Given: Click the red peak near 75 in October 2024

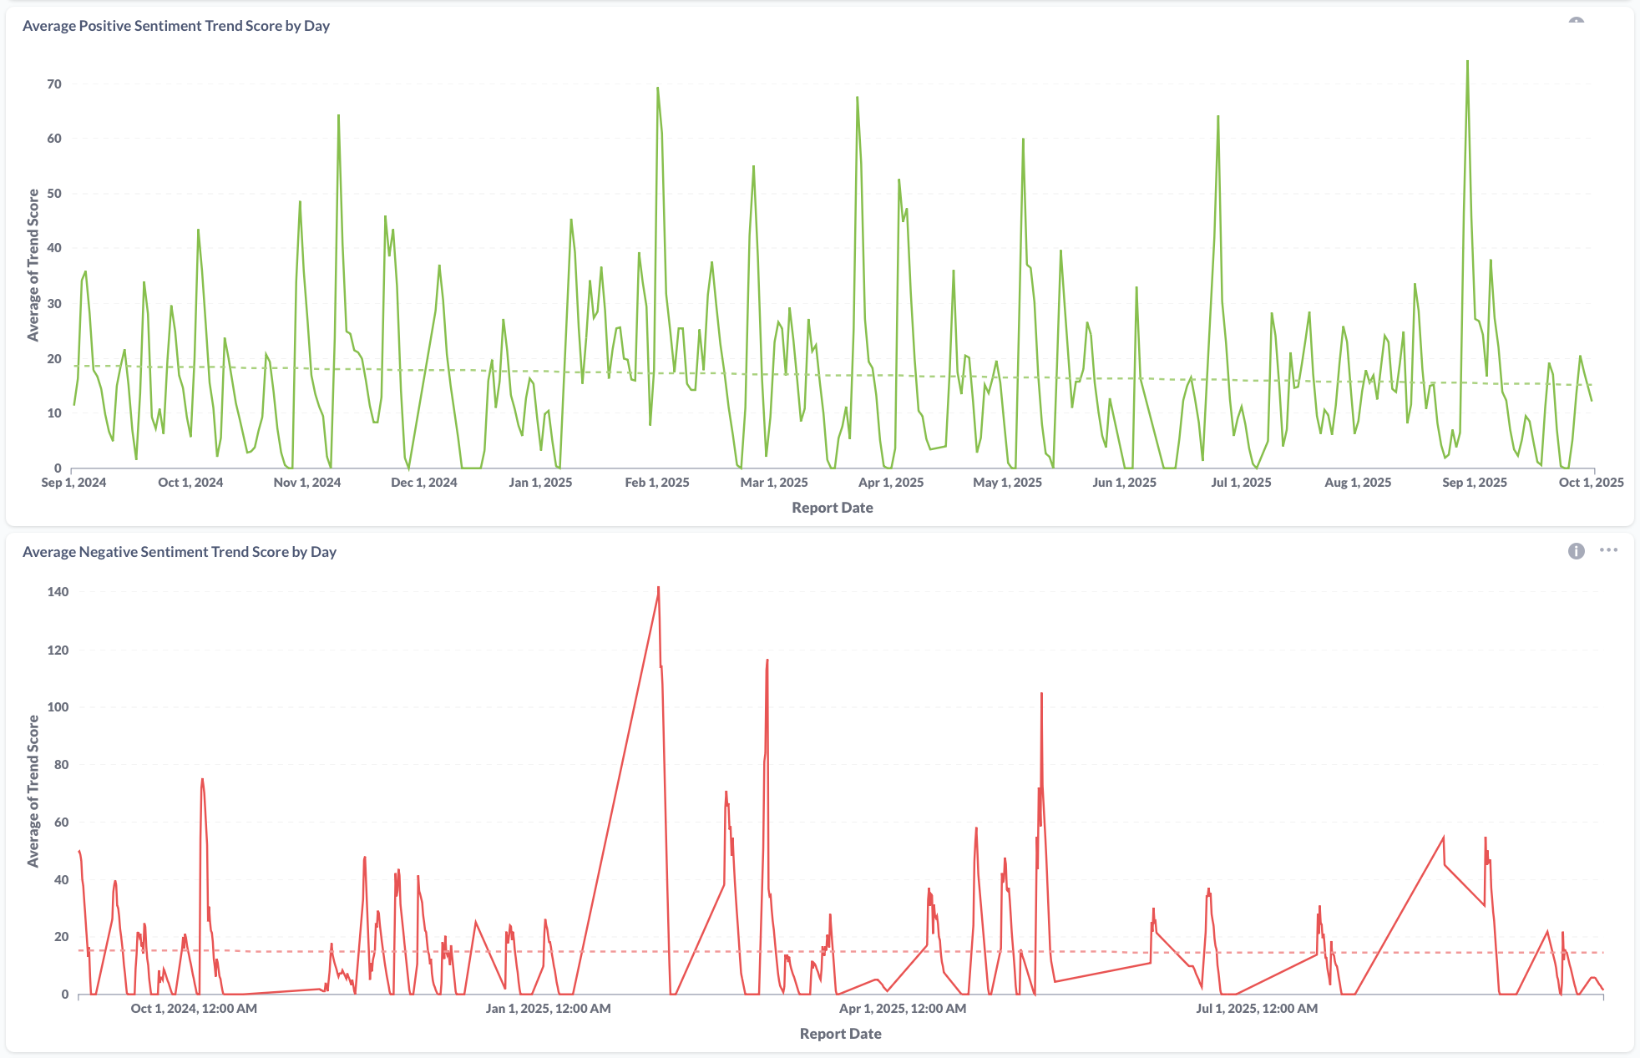Looking at the screenshot, I should pyautogui.click(x=202, y=781).
